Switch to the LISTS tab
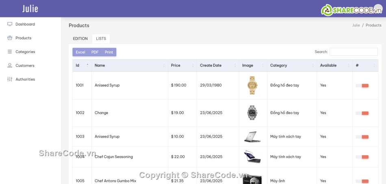This screenshot has width=386, height=184. [101, 39]
